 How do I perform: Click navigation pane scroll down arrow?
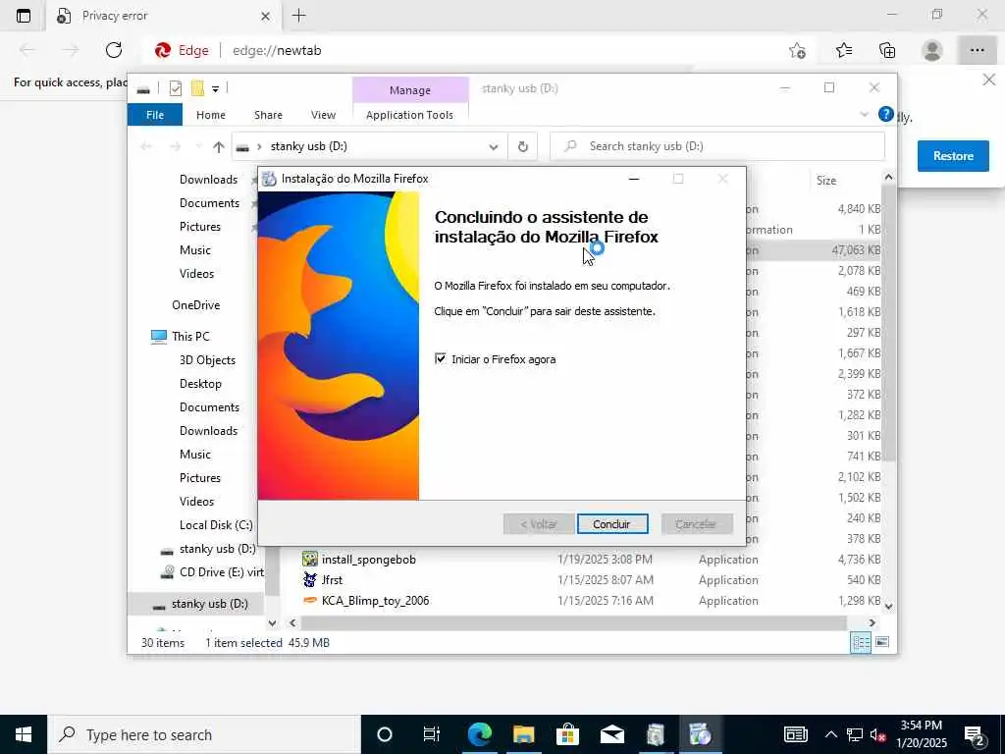tap(272, 622)
